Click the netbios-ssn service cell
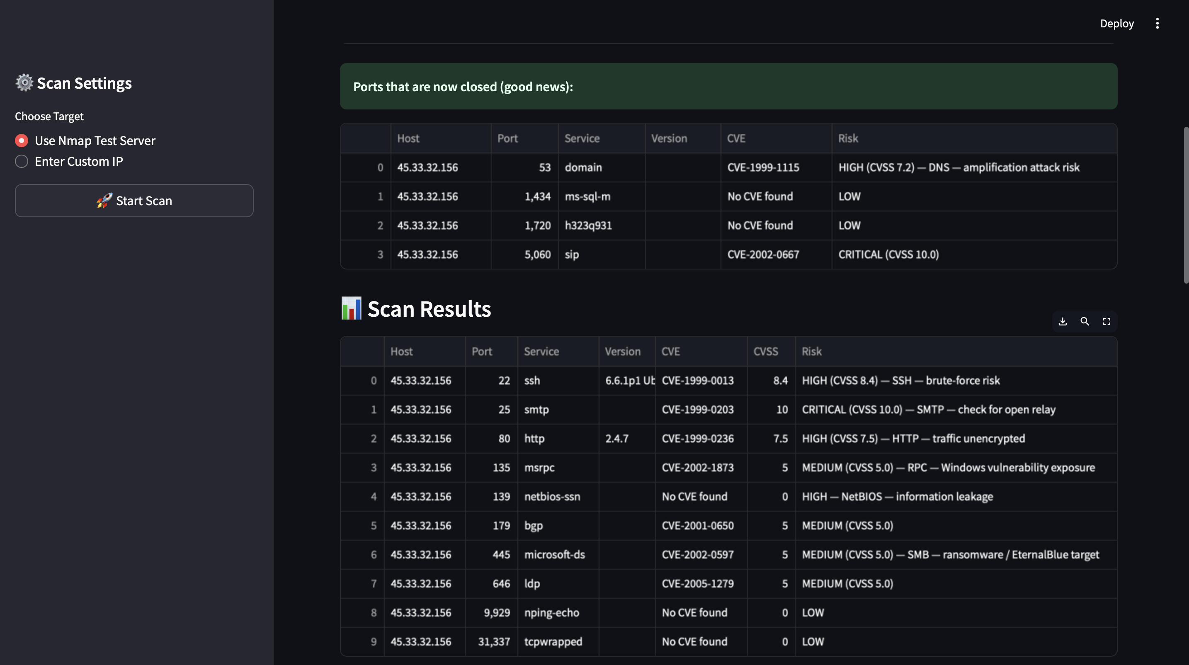The width and height of the screenshot is (1189, 665). tap(558, 497)
